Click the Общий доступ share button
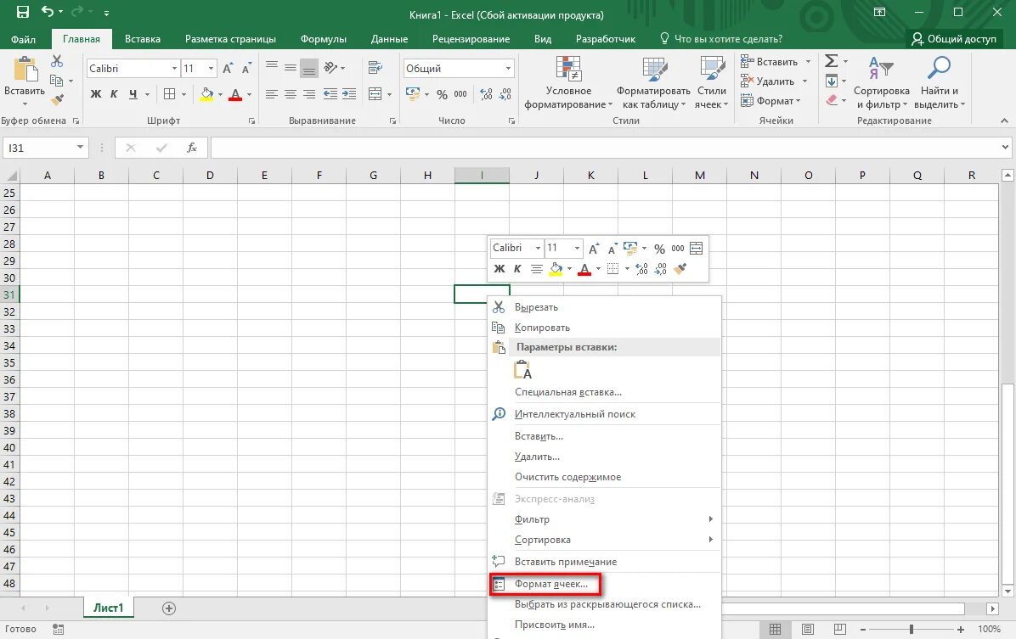1016x639 pixels. (x=954, y=39)
